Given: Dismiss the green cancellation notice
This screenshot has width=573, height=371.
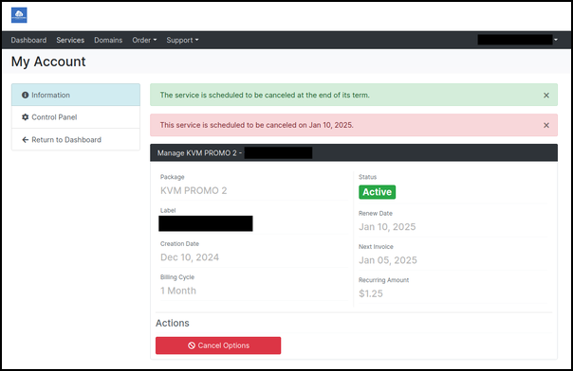Looking at the screenshot, I should 545,96.
